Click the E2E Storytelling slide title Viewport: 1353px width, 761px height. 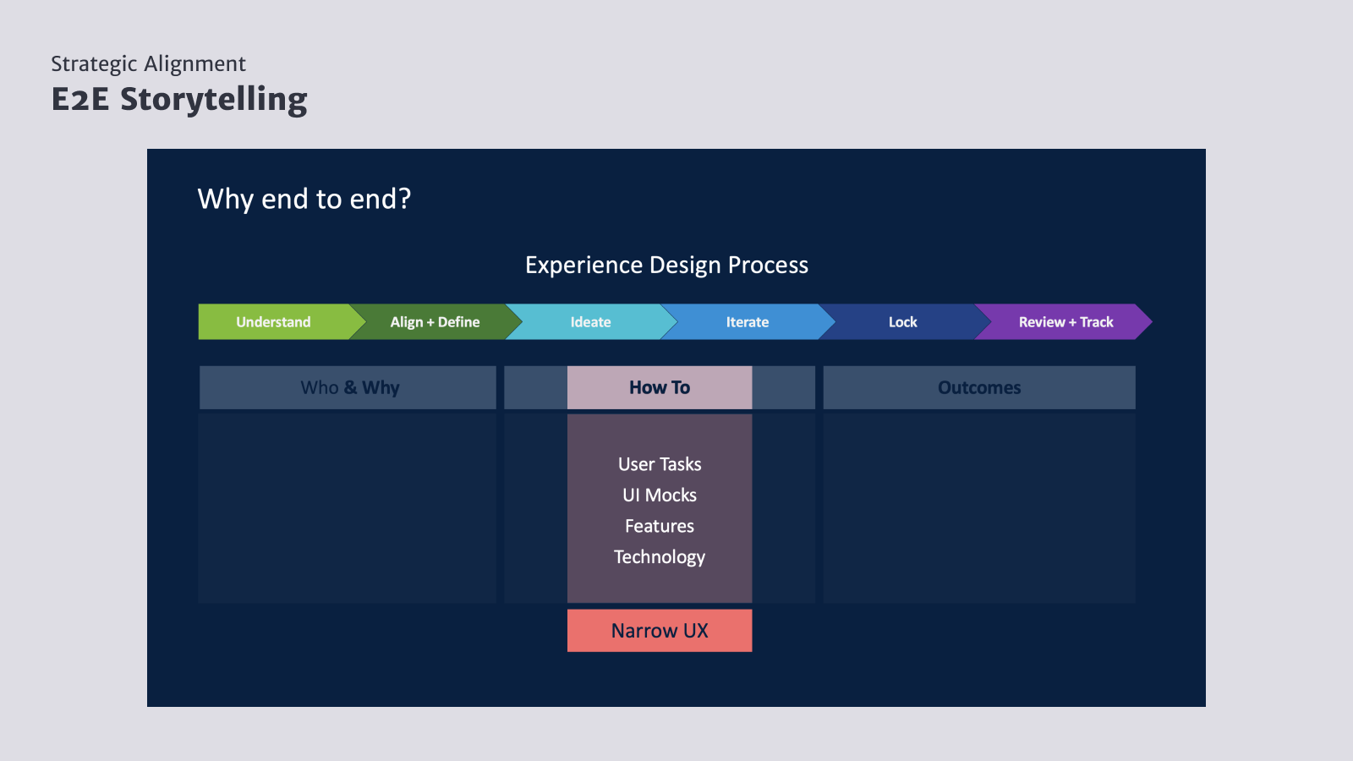pos(179,100)
